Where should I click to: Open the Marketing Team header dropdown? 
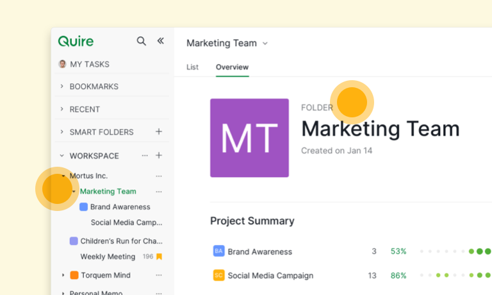pyautogui.click(x=265, y=44)
